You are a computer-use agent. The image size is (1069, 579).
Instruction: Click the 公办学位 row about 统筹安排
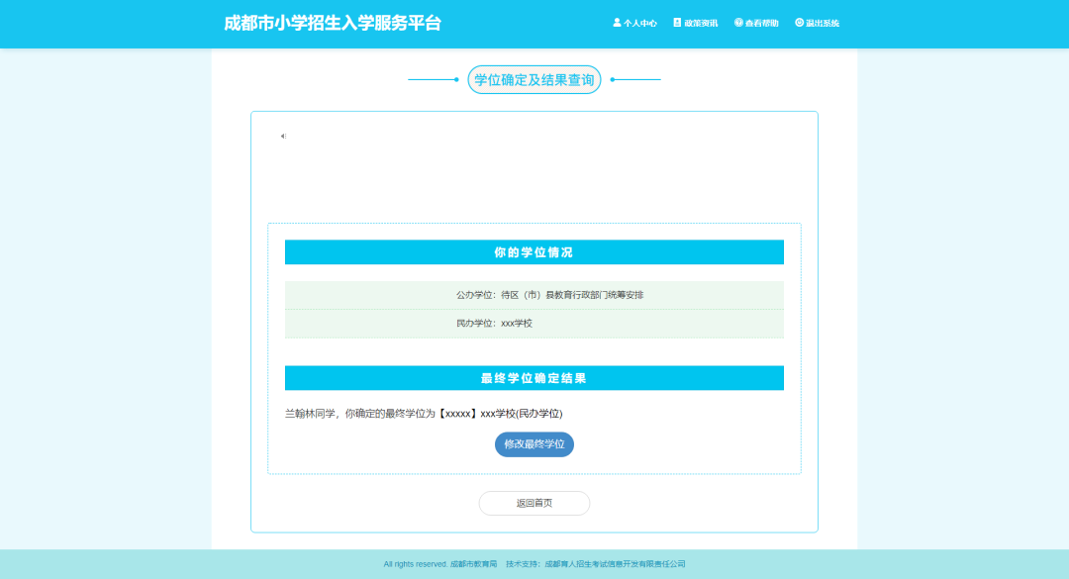tap(534, 295)
